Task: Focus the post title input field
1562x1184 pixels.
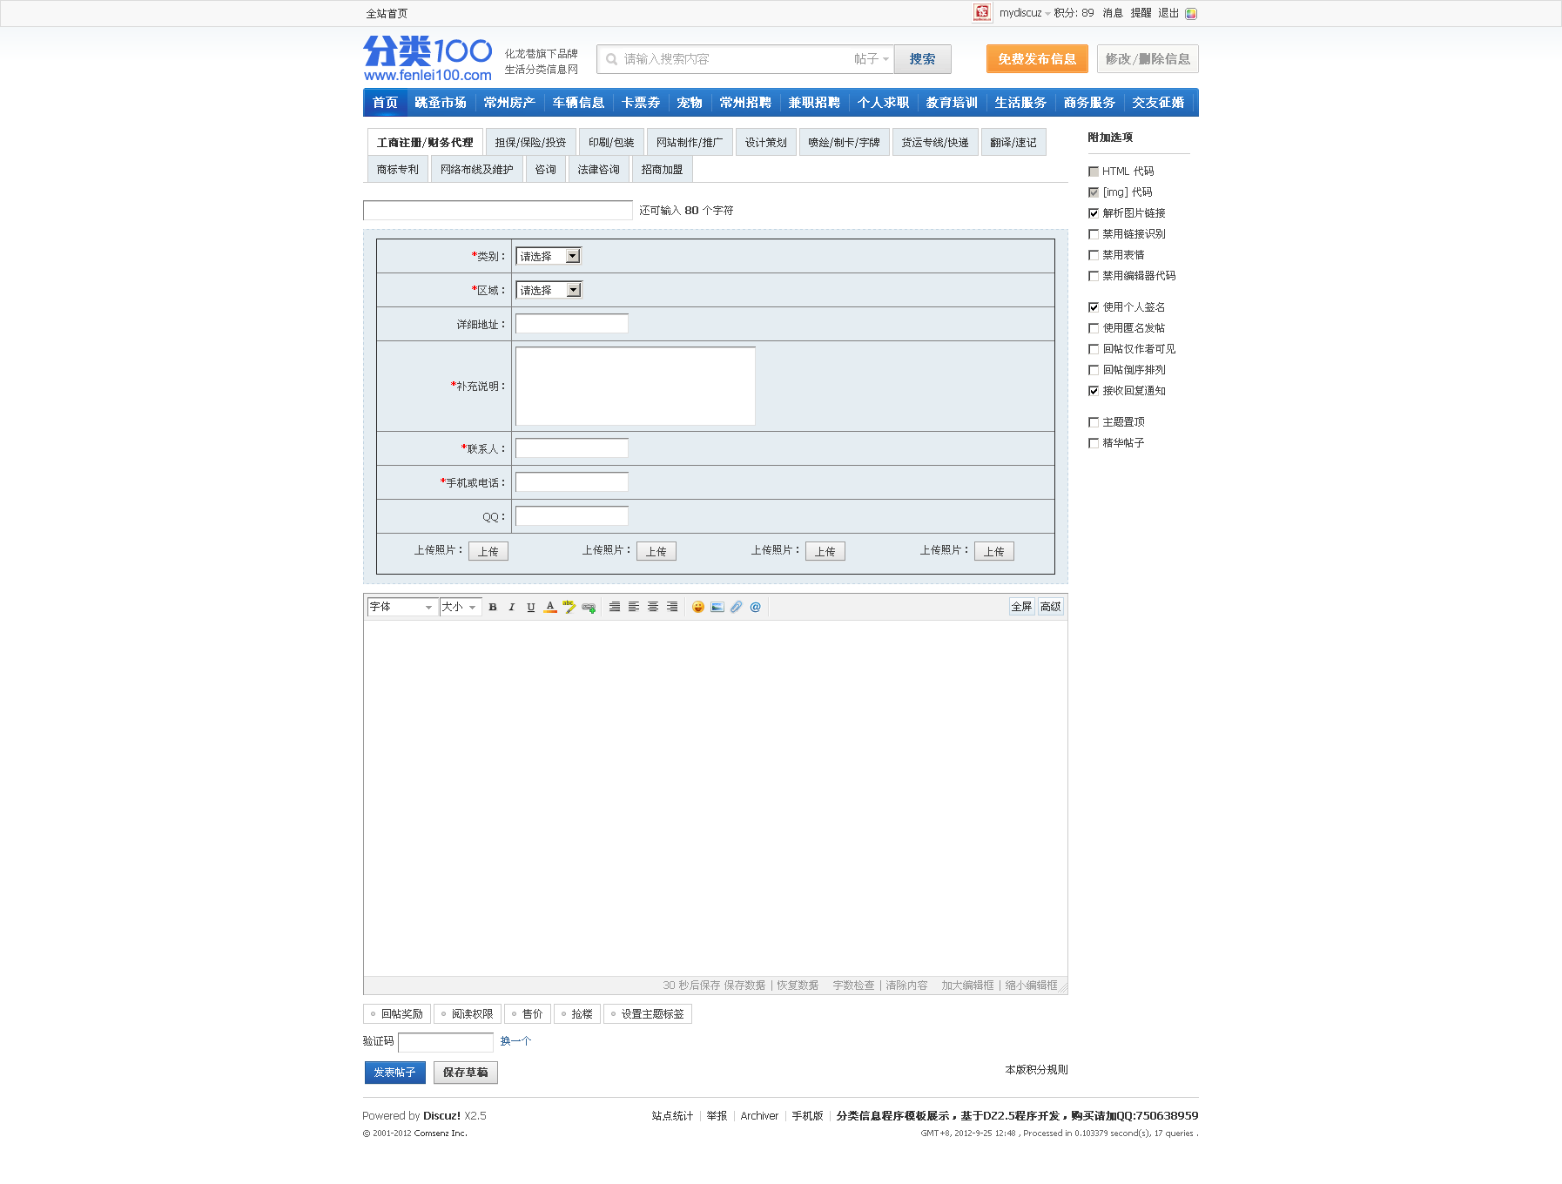Action: click(x=498, y=210)
